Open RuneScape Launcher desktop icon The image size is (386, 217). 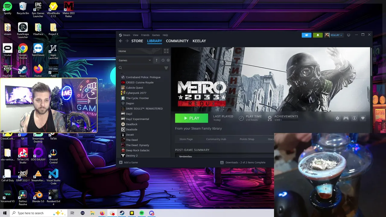click(23, 30)
